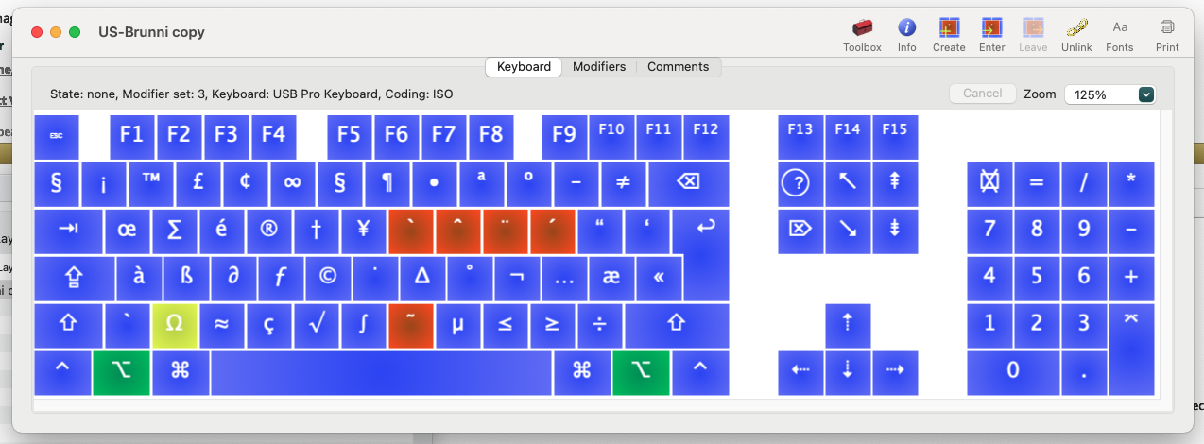The width and height of the screenshot is (1204, 444).
Task: Click the home key diagonal up-left arrow
Action: pos(848,184)
